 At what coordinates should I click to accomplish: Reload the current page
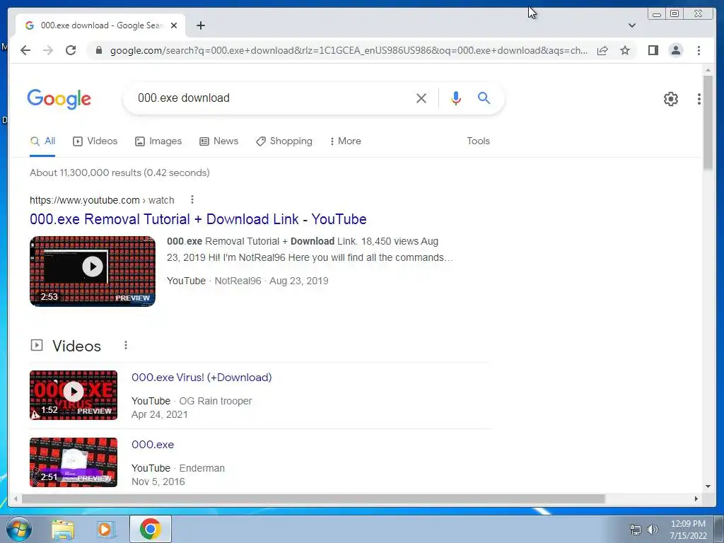(71, 50)
